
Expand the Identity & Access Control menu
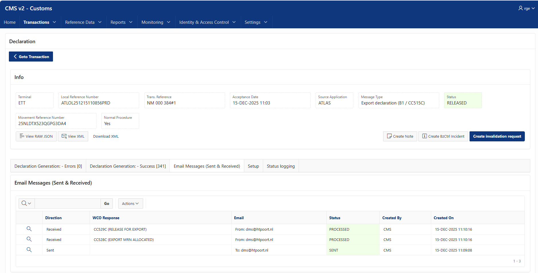[208, 22]
